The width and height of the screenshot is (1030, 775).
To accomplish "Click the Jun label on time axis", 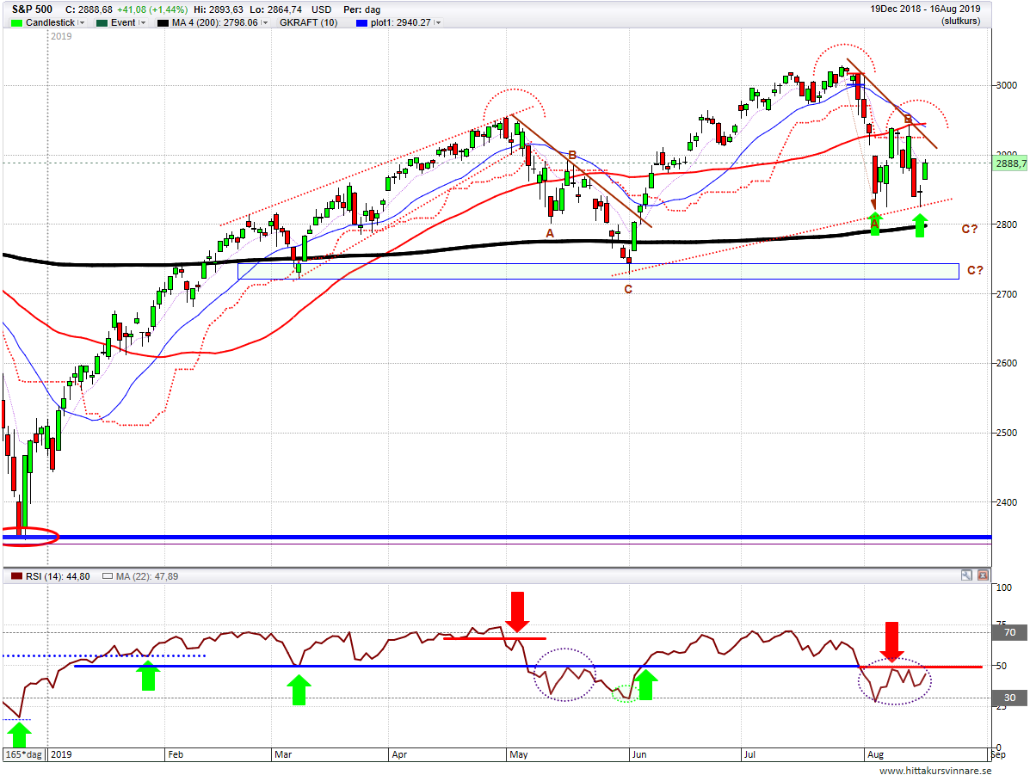I will pyautogui.click(x=639, y=754).
